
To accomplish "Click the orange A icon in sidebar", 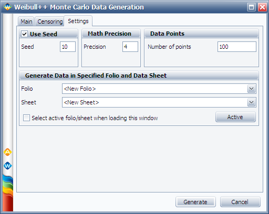I will click(7, 152).
